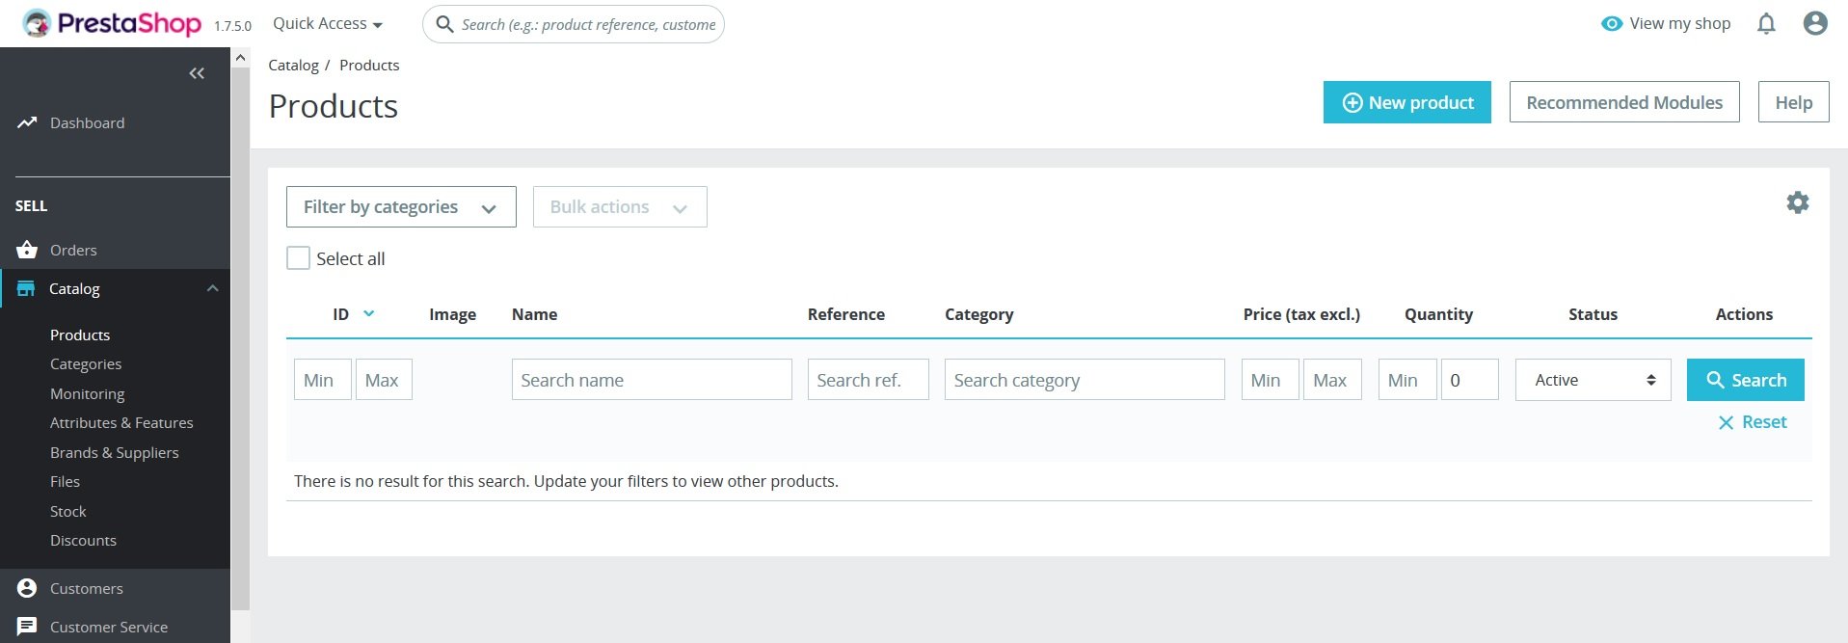Open the Categories submenu item
Image resolution: width=1848 pixels, height=643 pixels.
[86, 364]
